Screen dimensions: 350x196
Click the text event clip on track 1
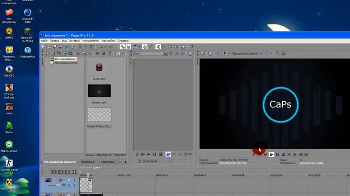point(86,185)
